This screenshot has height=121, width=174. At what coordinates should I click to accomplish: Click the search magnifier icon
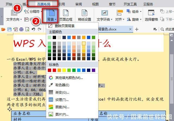(162, 29)
